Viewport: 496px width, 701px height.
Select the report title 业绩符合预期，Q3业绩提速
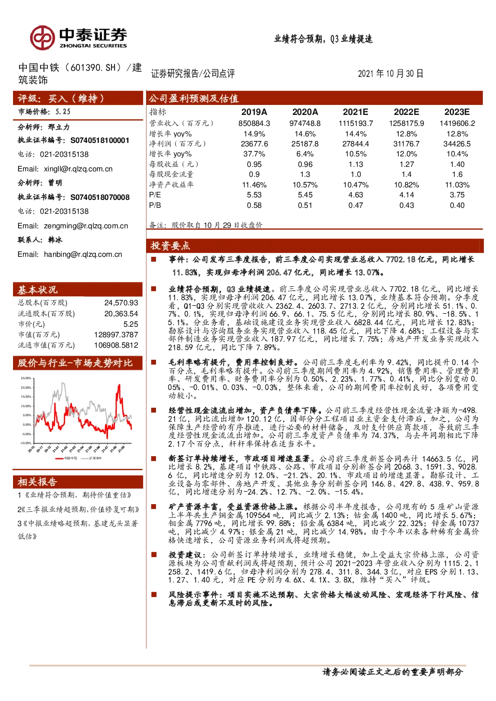(x=323, y=39)
